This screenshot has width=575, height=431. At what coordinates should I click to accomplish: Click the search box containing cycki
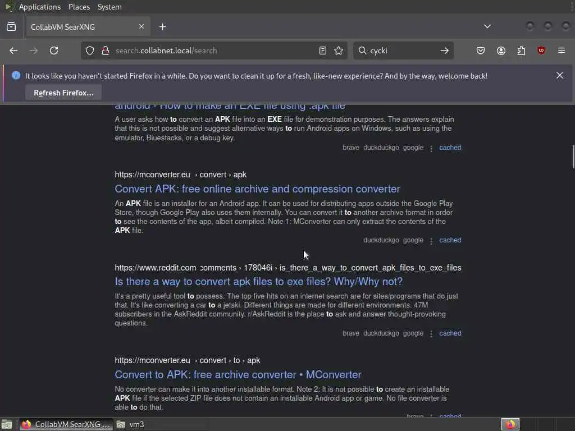[x=403, y=51]
